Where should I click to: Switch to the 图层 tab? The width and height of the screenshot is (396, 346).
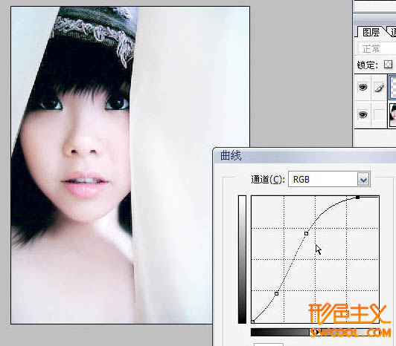click(x=371, y=32)
